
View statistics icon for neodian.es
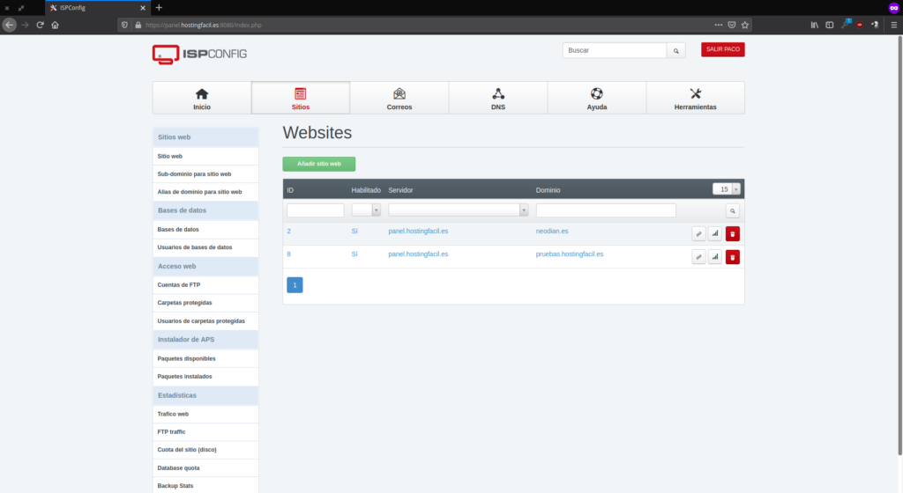pos(715,233)
